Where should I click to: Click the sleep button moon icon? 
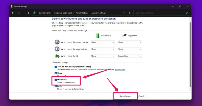coord(57,49)
